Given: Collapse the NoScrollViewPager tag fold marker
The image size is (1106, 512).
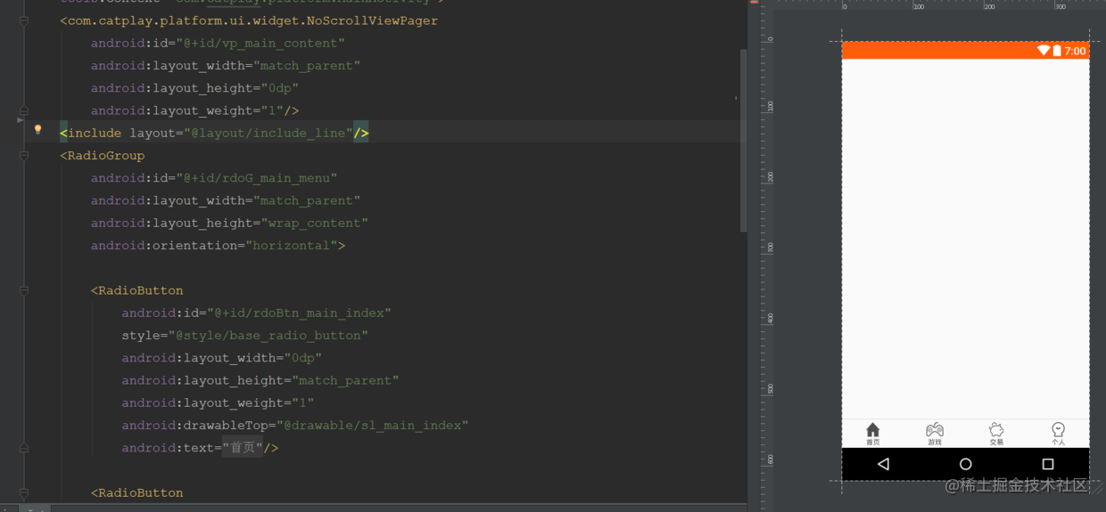Looking at the screenshot, I should (x=24, y=20).
